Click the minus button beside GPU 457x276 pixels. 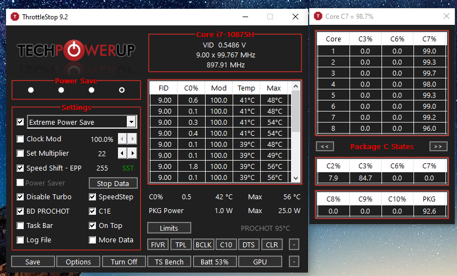click(294, 262)
